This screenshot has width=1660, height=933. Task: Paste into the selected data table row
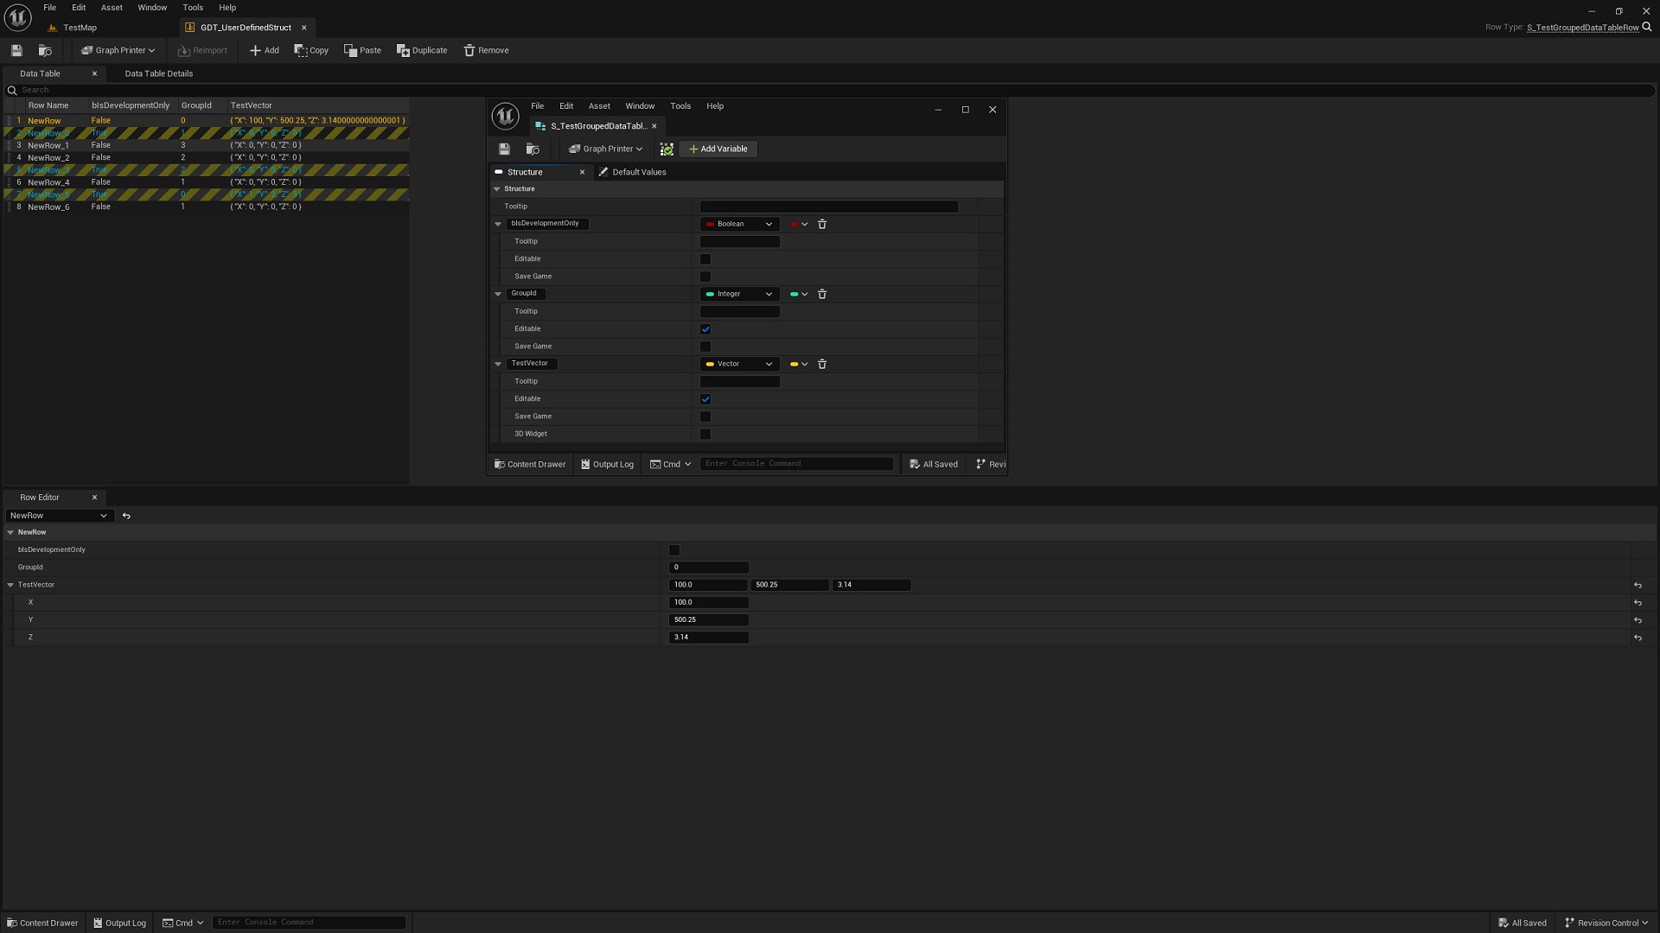click(362, 50)
